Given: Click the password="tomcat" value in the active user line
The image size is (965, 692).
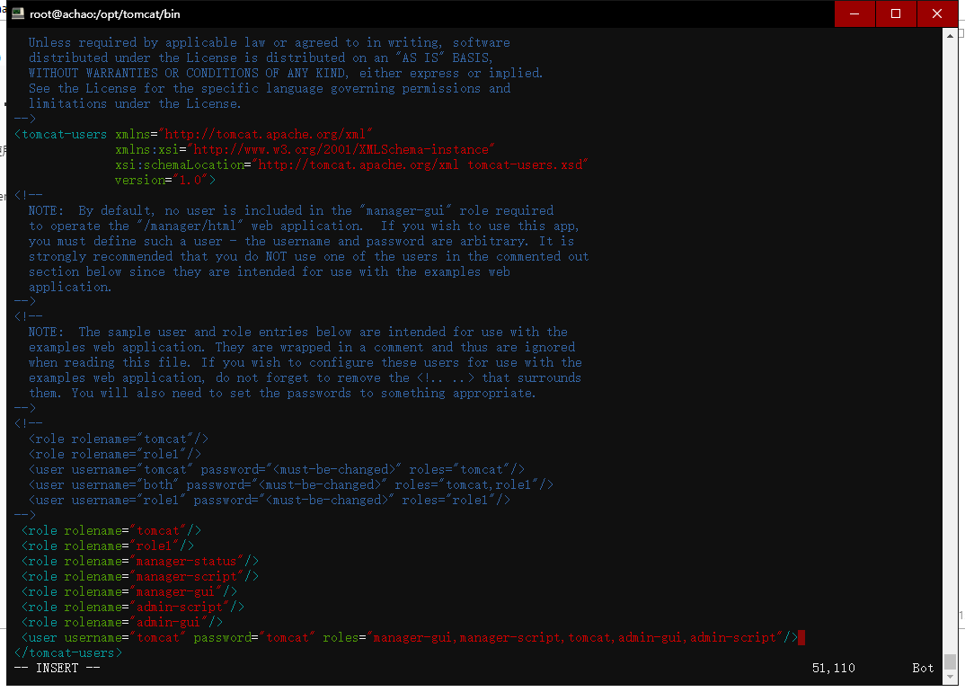Looking at the screenshot, I should (x=288, y=638).
